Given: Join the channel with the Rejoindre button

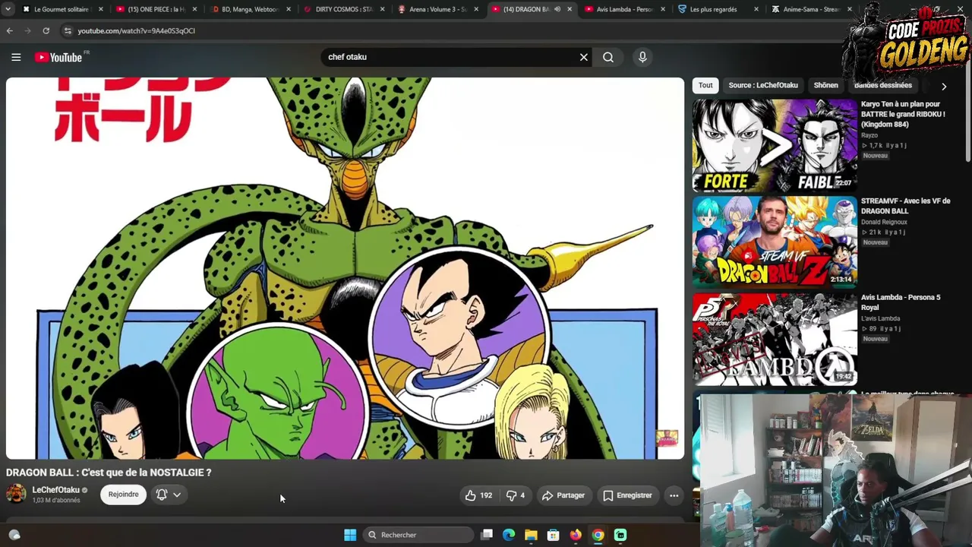Looking at the screenshot, I should 123,495.
